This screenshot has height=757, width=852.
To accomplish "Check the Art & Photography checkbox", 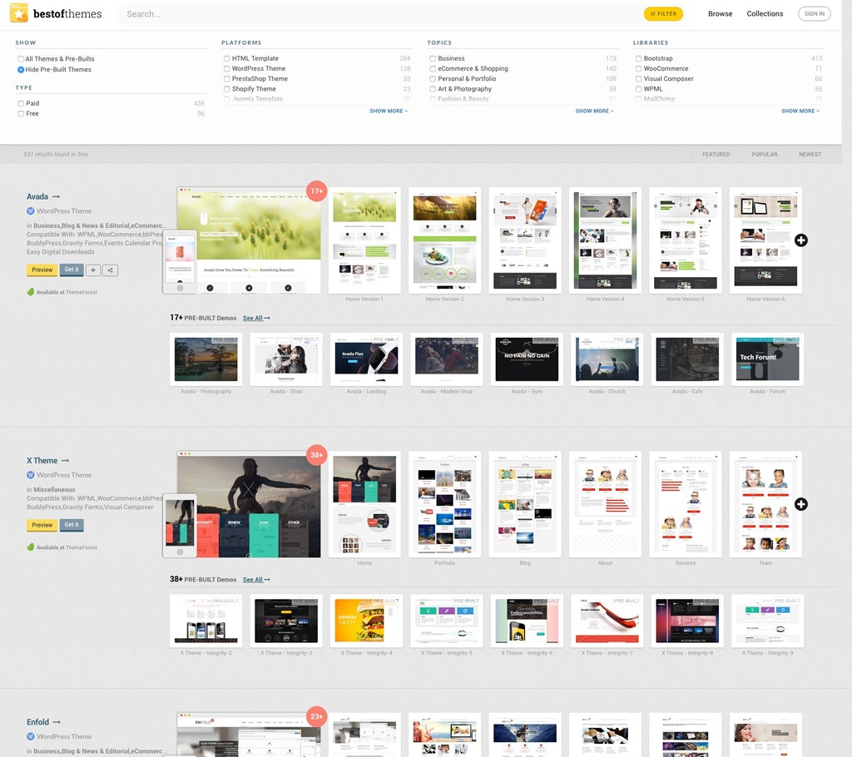I will (433, 88).
